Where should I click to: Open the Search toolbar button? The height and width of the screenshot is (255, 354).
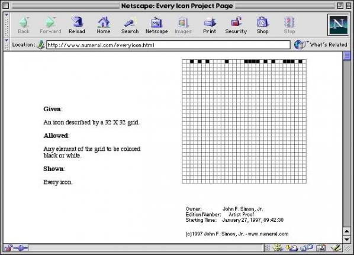point(130,25)
